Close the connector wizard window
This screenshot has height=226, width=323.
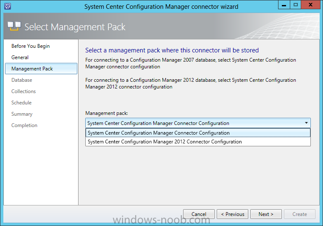311,5
